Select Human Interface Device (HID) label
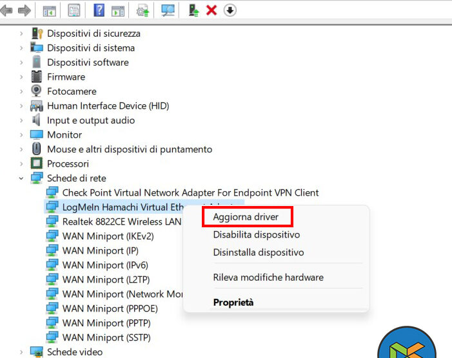 (x=108, y=106)
